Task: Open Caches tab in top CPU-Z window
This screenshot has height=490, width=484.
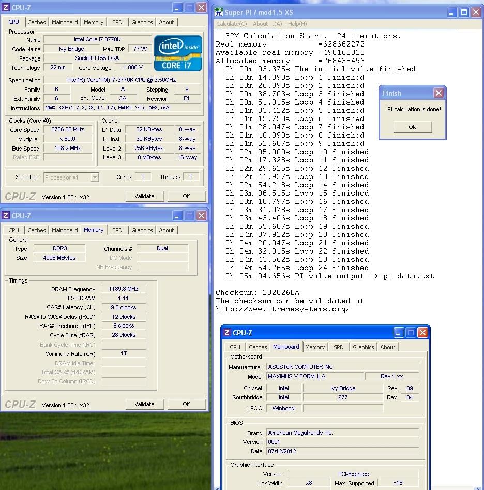Action: coord(37,22)
